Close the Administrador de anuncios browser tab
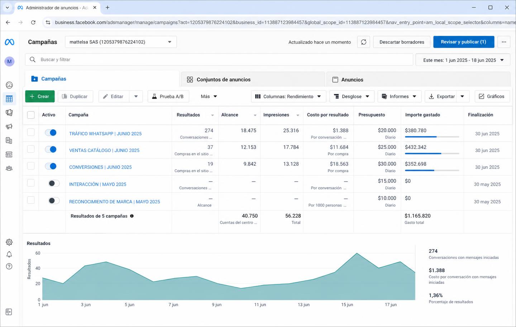The image size is (516, 327). coord(95,8)
